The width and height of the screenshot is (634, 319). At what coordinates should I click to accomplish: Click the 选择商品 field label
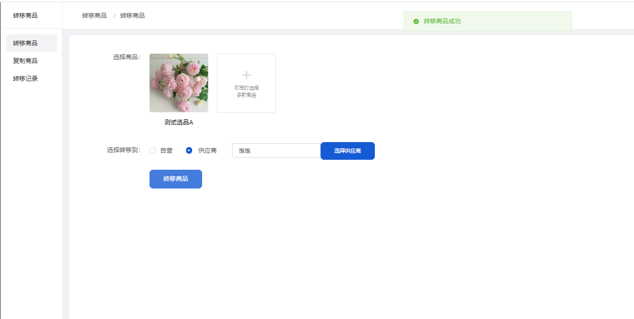point(127,57)
